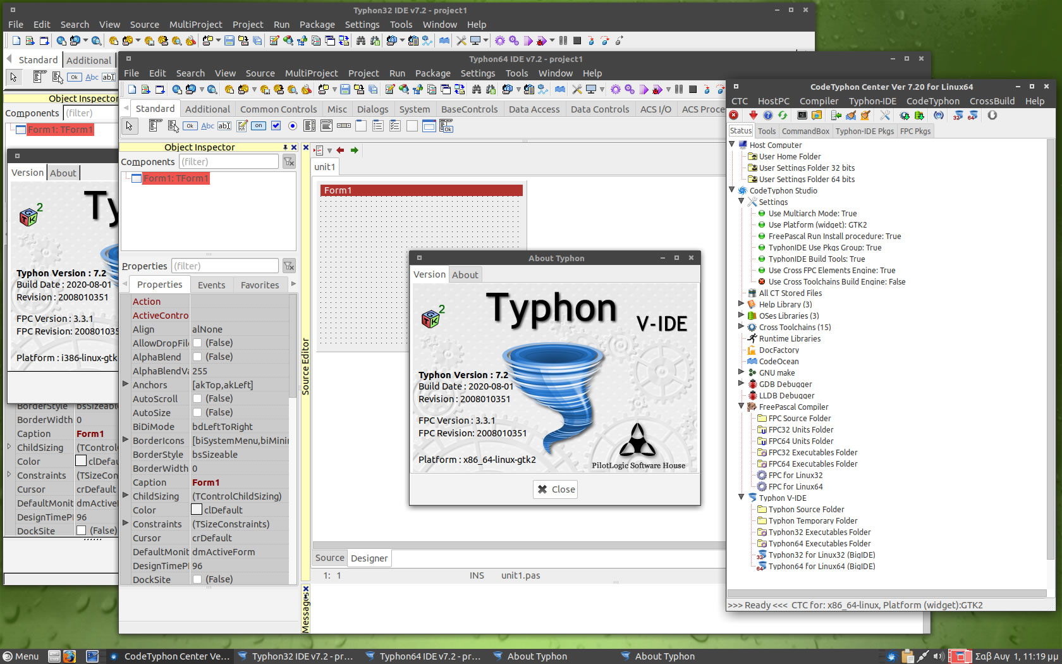Toggle the AllowDropFiles checkbox in Typhon64 inspector
The height and width of the screenshot is (664, 1062).
pyautogui.click(x=197, y=343)
